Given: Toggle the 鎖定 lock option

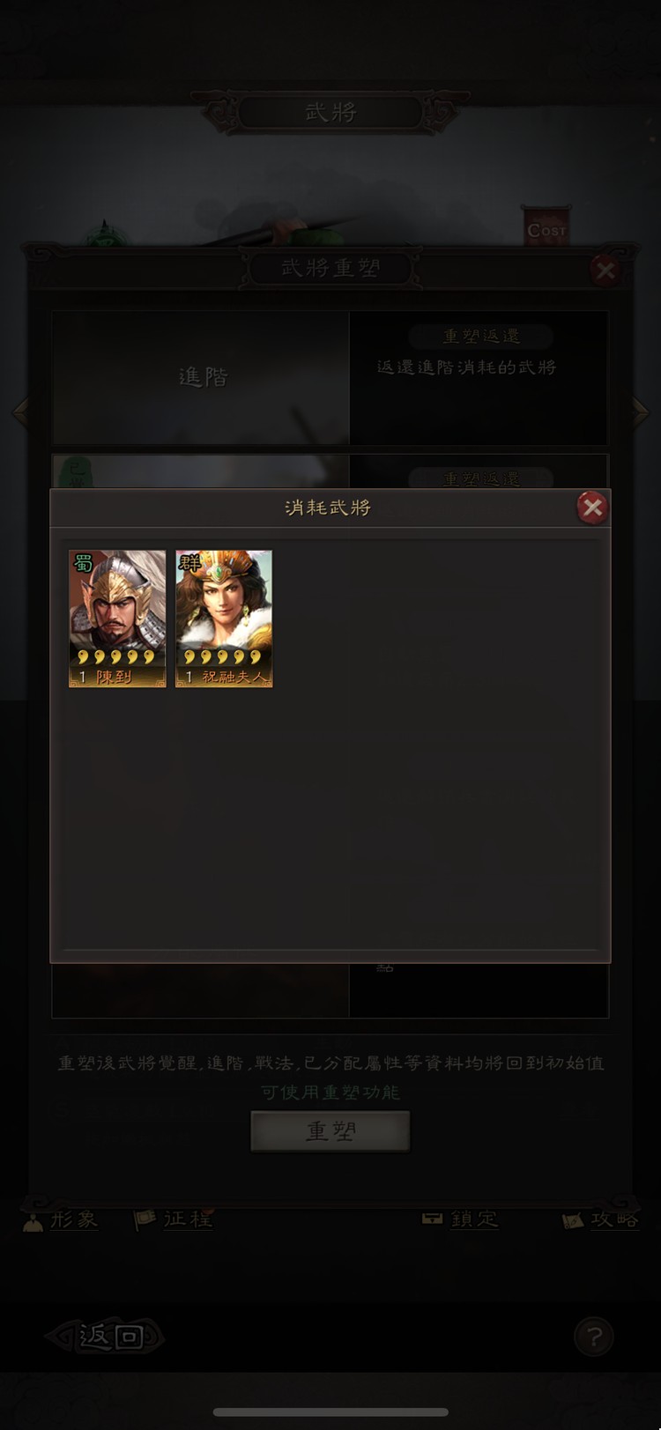Looking at the screenshot, I should pos(460,1219).
